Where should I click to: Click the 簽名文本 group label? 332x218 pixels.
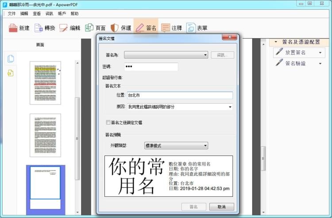(113, 86)
